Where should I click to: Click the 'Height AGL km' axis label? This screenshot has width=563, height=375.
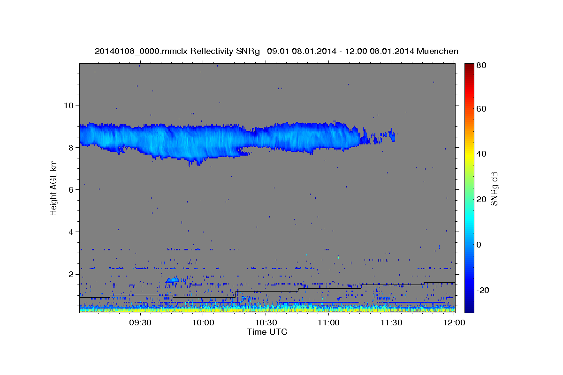(53, 188)
